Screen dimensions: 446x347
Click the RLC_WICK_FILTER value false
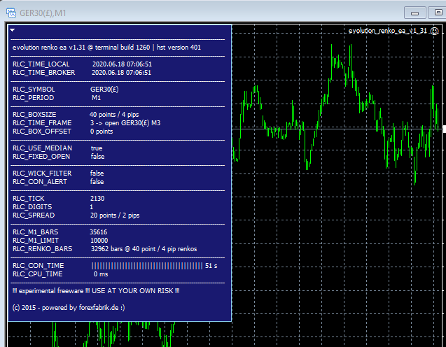point(97,173)
